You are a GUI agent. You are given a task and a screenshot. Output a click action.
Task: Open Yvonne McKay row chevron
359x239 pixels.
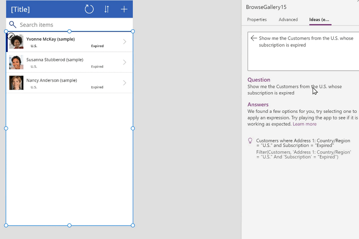point(124,42)
